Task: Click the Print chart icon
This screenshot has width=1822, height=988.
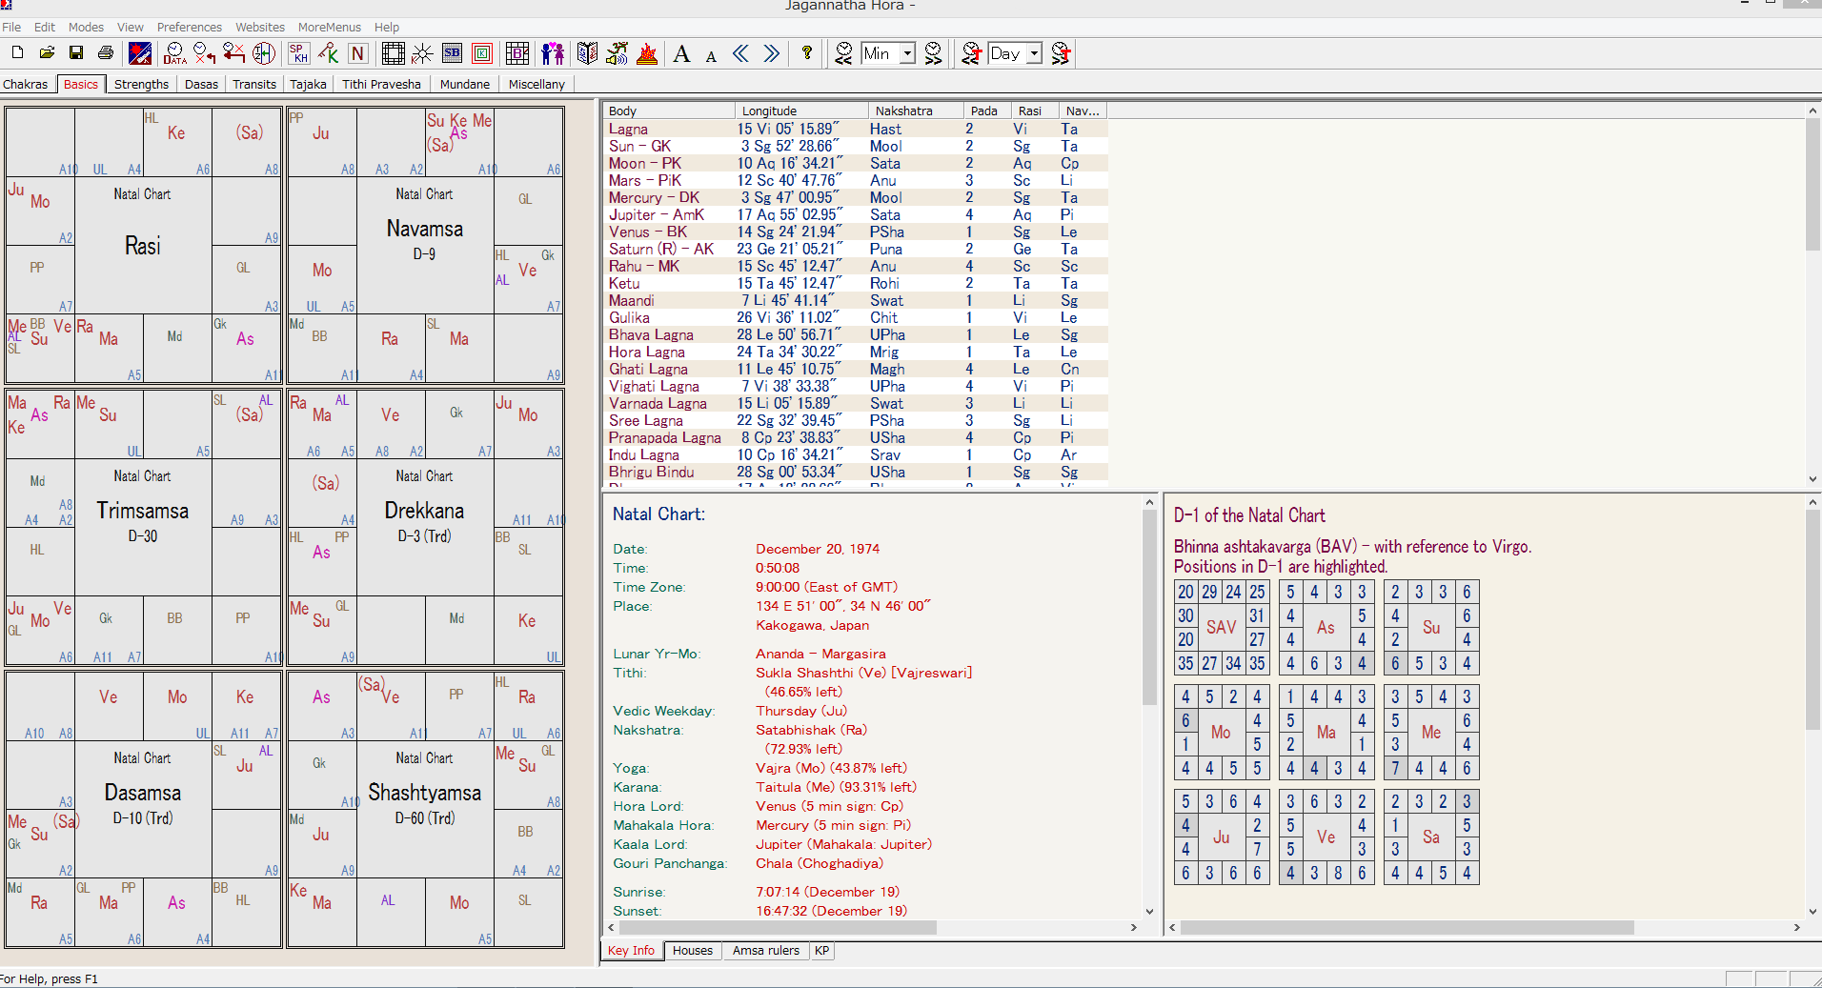Action: coord(106,53)
